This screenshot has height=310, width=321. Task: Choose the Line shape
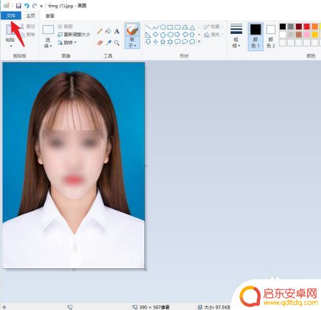point(148,28)
